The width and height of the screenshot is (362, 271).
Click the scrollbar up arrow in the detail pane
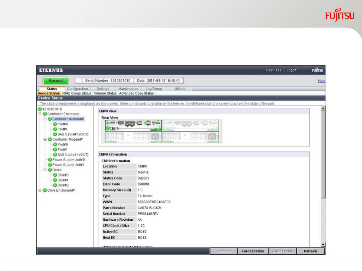(323, 108)
